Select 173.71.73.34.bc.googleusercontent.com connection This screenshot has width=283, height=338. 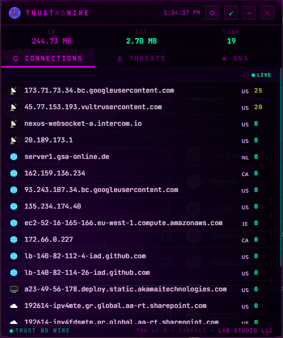tap(140, 91)
